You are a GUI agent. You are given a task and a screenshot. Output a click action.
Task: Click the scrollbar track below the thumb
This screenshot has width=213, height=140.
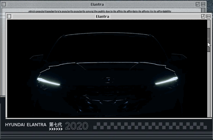point(209,82)
